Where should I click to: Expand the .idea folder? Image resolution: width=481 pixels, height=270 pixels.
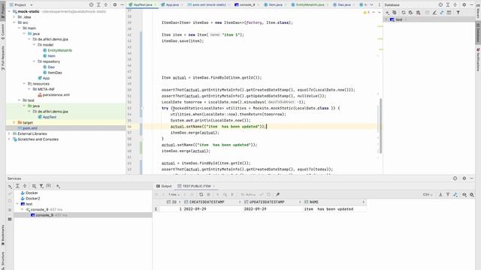click(14, 17)
